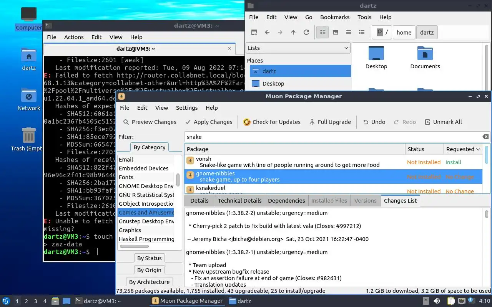Click Full Upgrade in Muon

point(330,122)
